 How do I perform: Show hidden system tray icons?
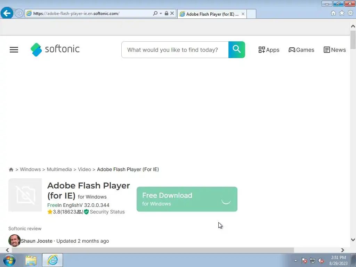pos(296,260)
